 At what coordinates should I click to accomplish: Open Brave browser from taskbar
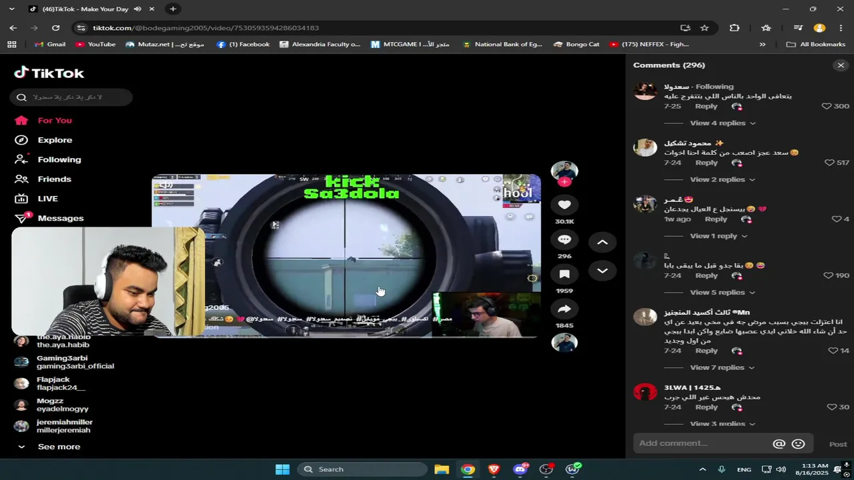[494, 469]
